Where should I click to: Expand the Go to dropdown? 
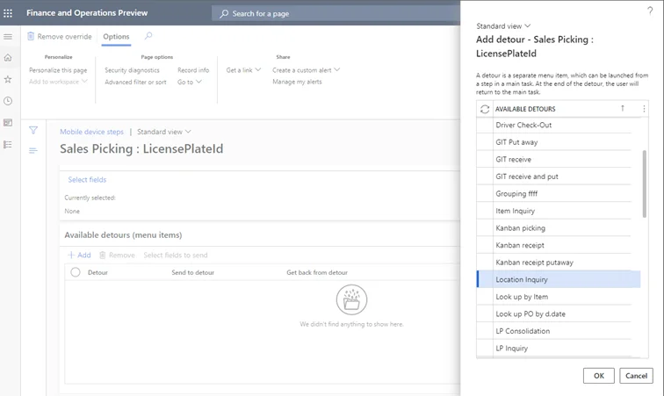pos(190,83)
